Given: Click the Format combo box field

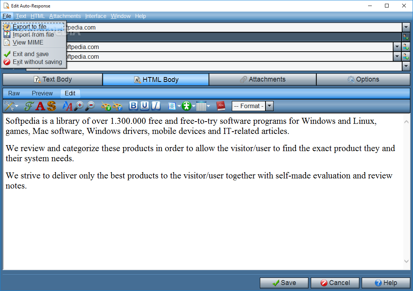Looking at the screenshot, I should click(x=248, y=106).
